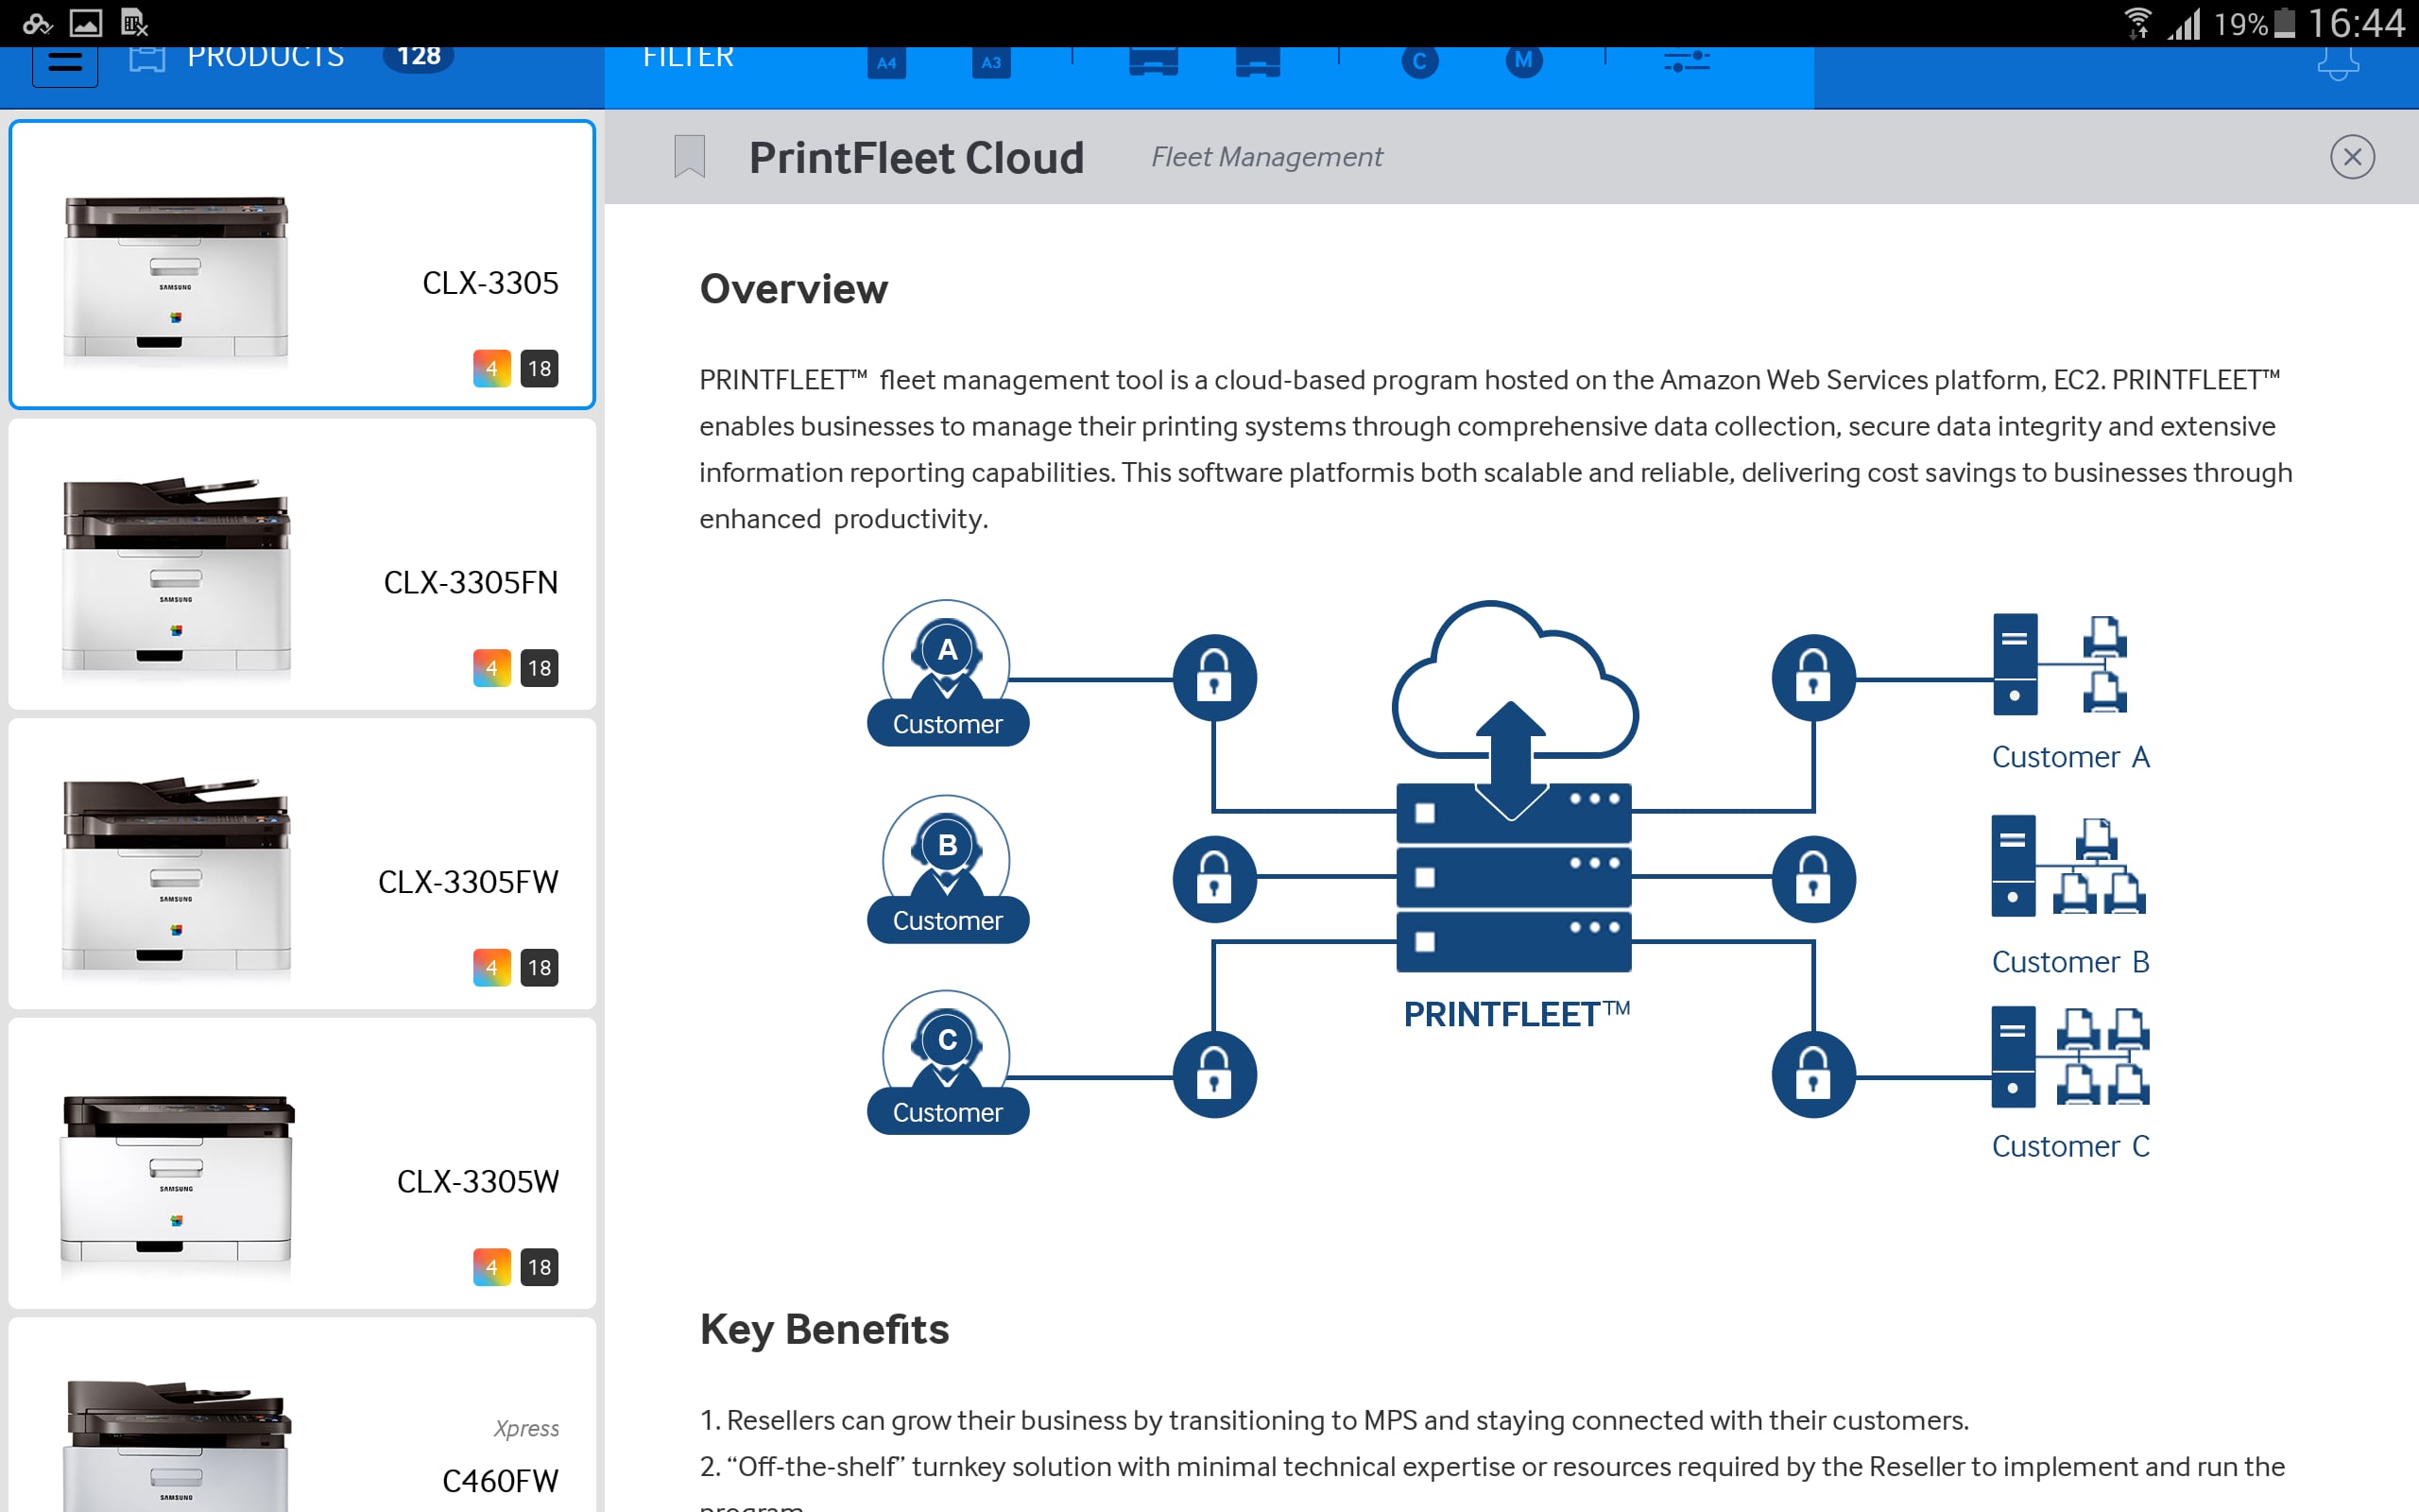2419x1512 pixels.
Task: Click the Overview heading
Action: (x=794, y=289)
